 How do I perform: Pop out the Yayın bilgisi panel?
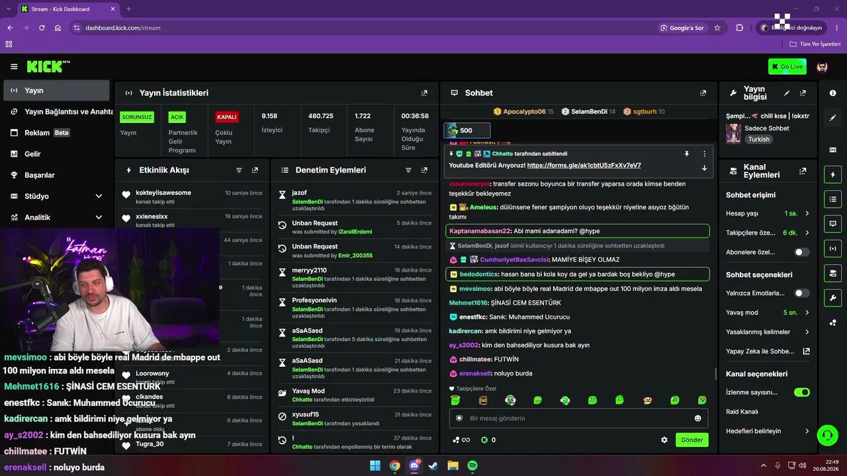(x=803, y=93)
